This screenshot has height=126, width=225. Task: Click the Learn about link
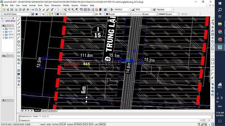coord(10,21)
